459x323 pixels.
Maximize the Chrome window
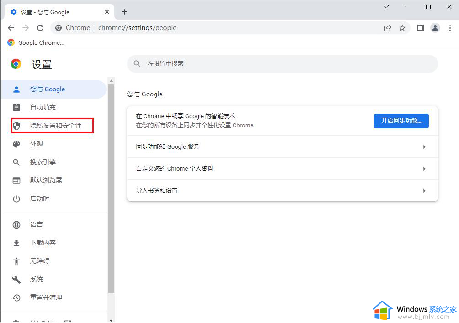[x=428, y=7]
